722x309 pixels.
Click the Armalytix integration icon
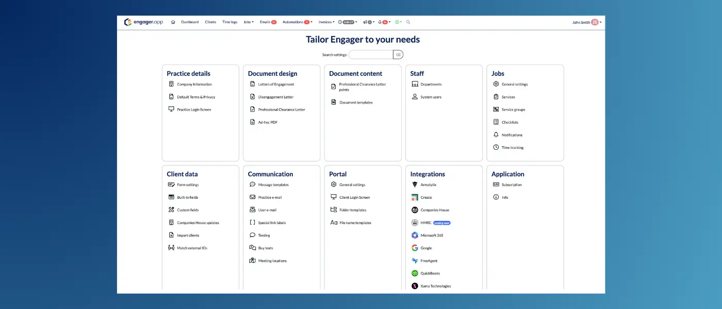tap(415, 184)
